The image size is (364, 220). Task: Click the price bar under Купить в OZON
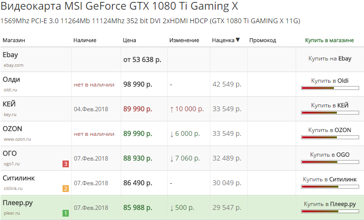[x=330, y=137]
